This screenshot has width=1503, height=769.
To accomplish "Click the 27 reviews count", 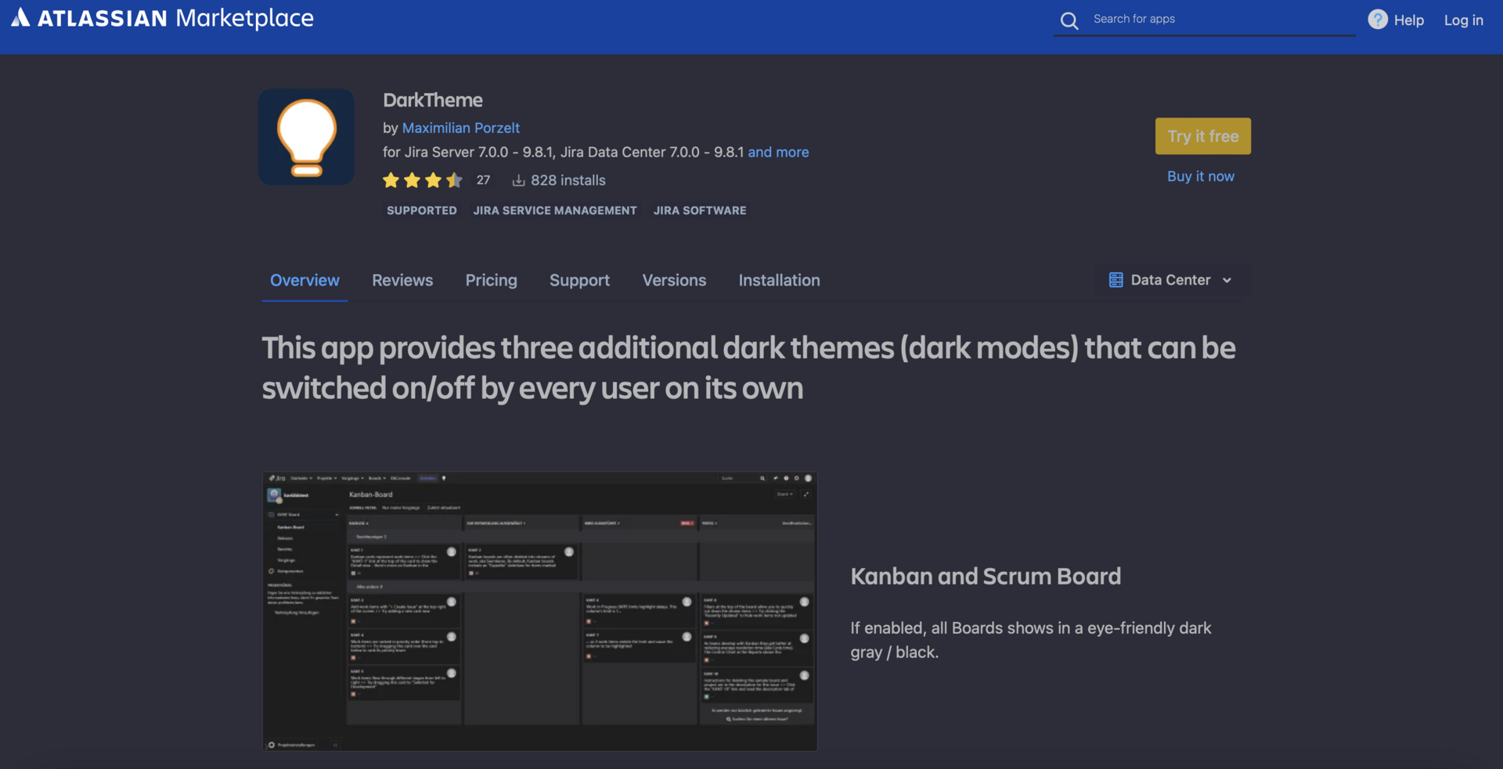I will [483, 180].
